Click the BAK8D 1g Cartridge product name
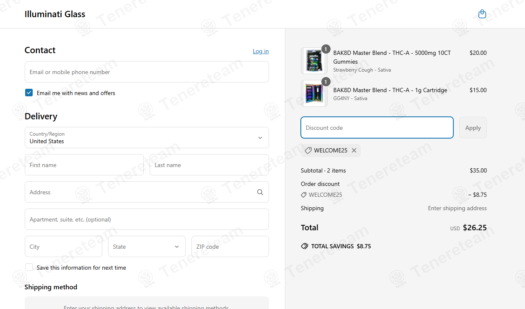The width and height of the screenshot is (525, 309). 390,90
